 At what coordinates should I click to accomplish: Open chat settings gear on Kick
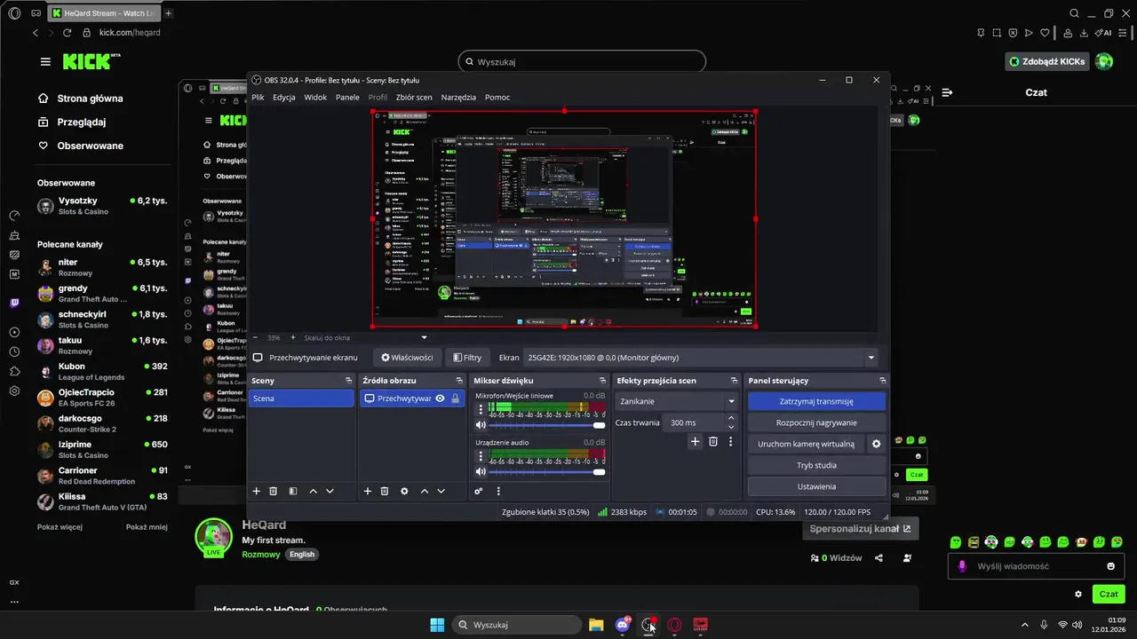coord(1078,594)
